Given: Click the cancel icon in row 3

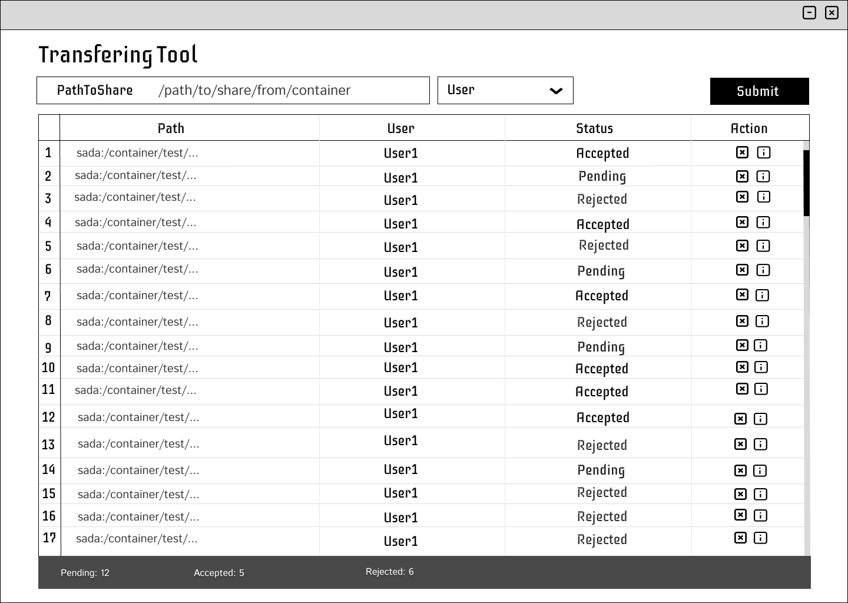Looking at the screenshot, I should pyautogui.click(x=742, y=197).
